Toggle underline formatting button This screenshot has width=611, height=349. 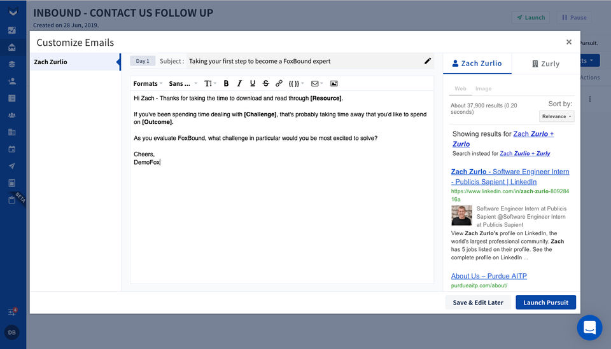253,83
